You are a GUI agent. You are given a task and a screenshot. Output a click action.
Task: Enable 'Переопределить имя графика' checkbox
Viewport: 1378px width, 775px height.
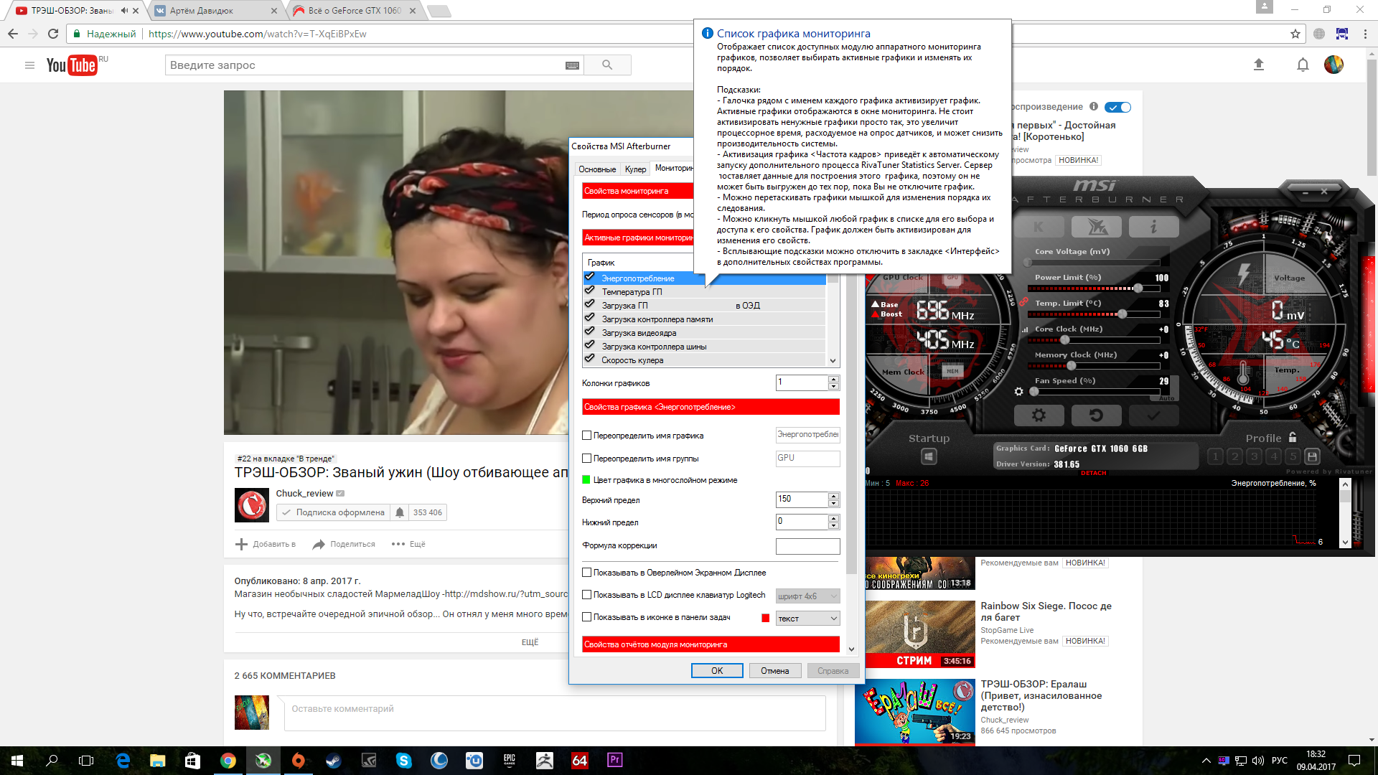point(587,436)
